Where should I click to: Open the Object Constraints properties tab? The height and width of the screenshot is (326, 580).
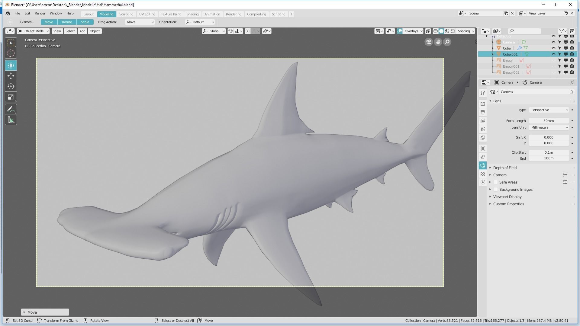click(x=483, y=157)
